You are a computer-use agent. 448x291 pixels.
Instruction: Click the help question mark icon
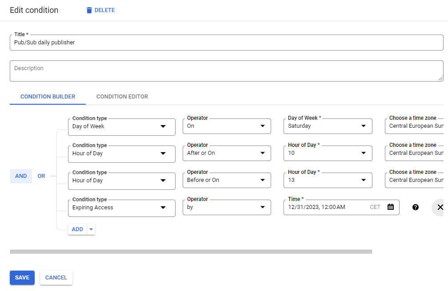415,207
